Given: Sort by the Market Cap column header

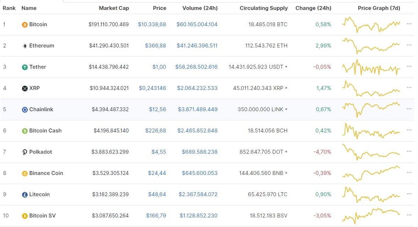Looking at the screenshot, I should pos(114,8).
